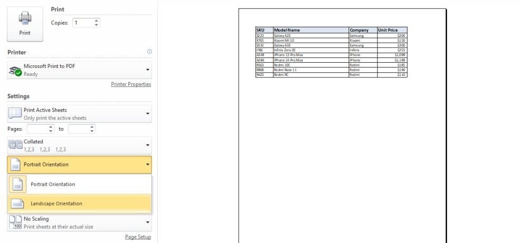Decrease the Pages to value
The width and height of the screenshot is (523, 243).
point(92,131)
